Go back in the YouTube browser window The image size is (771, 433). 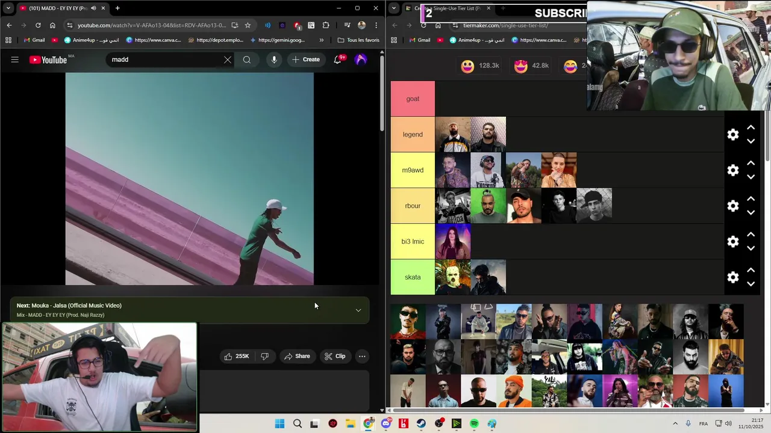(x=9, y=25)
